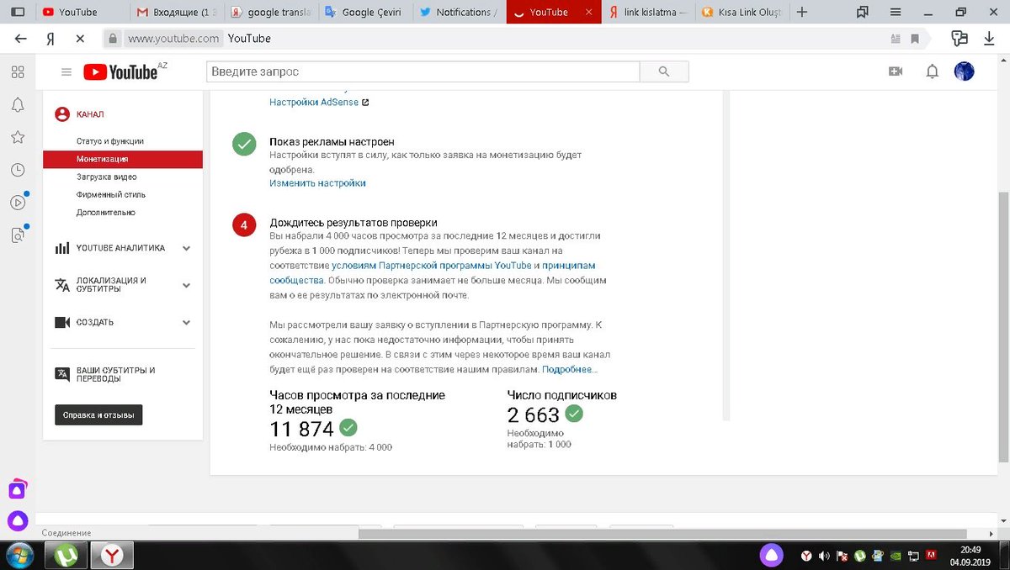
Task: Open sidebar media play icon
Action: (x=18, y=203)
